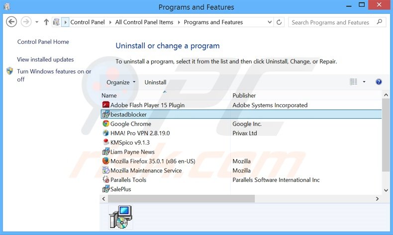Click the horizontal scrollbar left arrow

pos(103,199)
